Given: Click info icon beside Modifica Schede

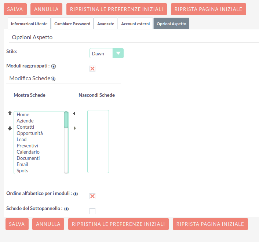Looking at the screenshot, I should 53,79.
